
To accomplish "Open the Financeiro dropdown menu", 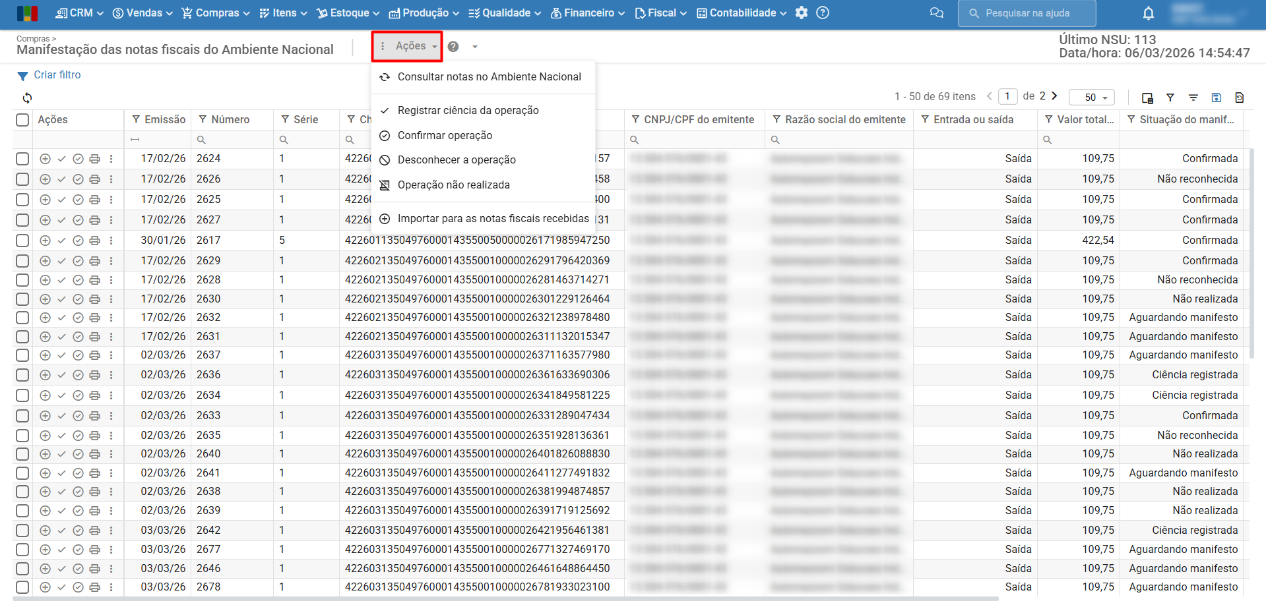I will point(588,13).
